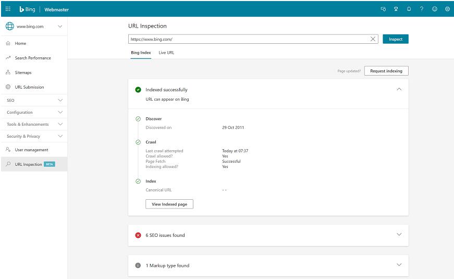Click the Sitemaps hierarchy icon
Image resolution: width=454 pixels, height=279 pixels.
(8, 72)
